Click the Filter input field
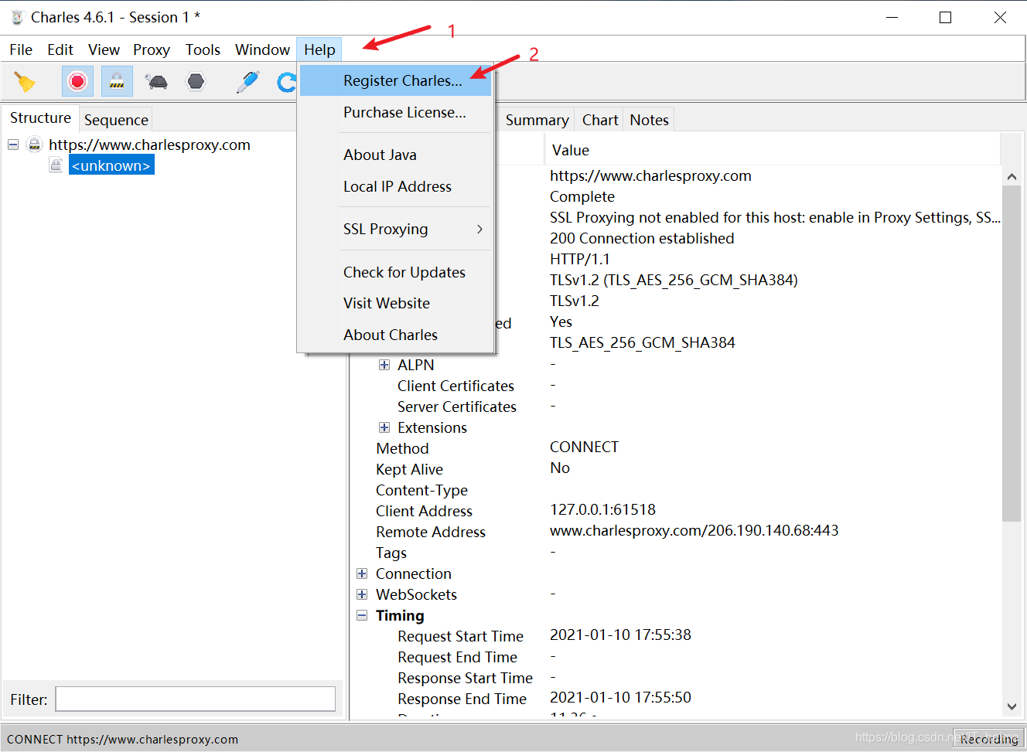 196,699
